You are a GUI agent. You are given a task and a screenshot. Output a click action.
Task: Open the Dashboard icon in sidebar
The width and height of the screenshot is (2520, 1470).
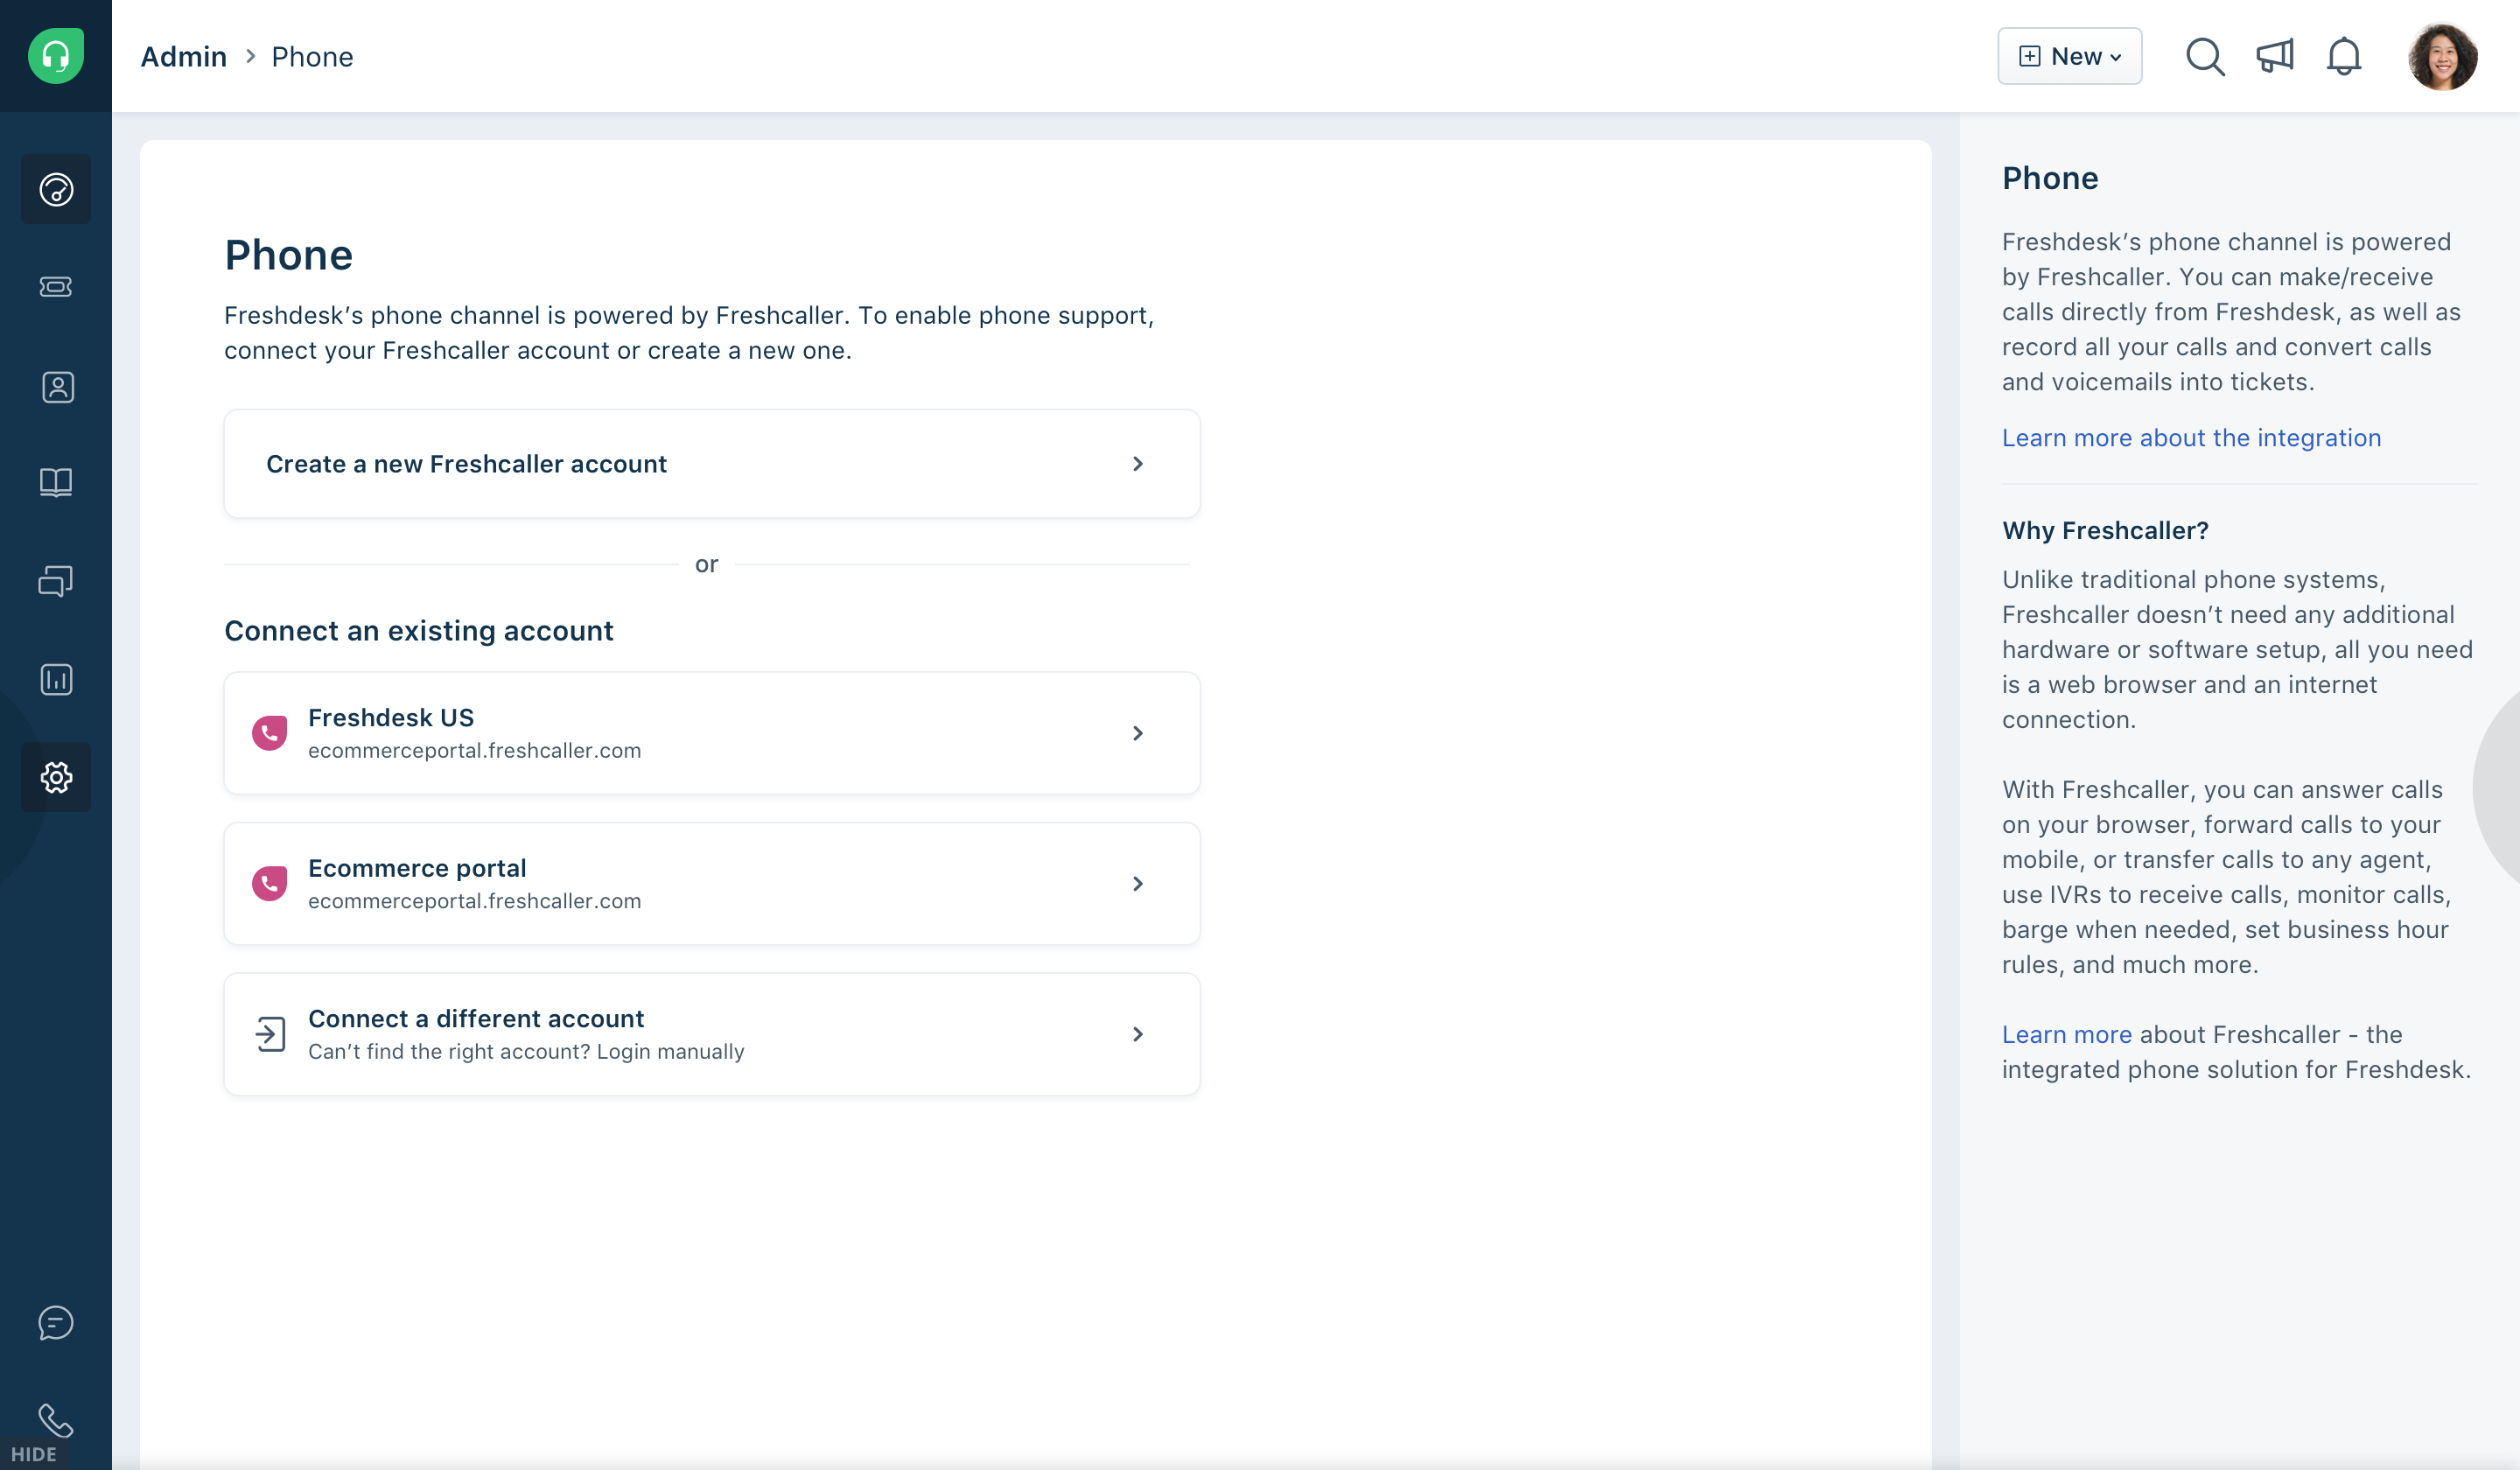click(x=56, y=189)
